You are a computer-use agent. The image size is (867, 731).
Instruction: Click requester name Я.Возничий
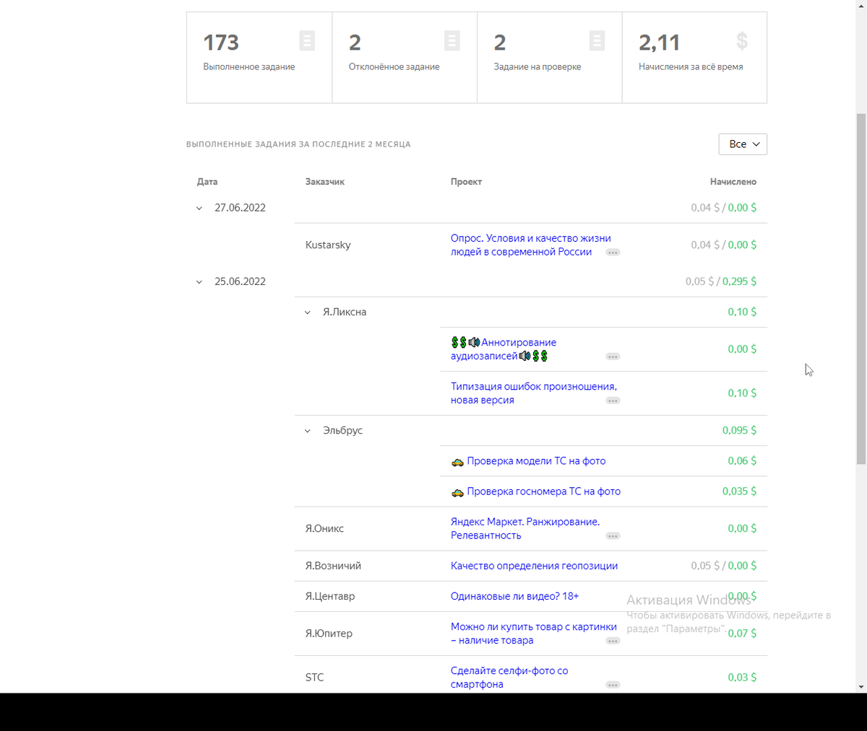click(x=333, y=566)
